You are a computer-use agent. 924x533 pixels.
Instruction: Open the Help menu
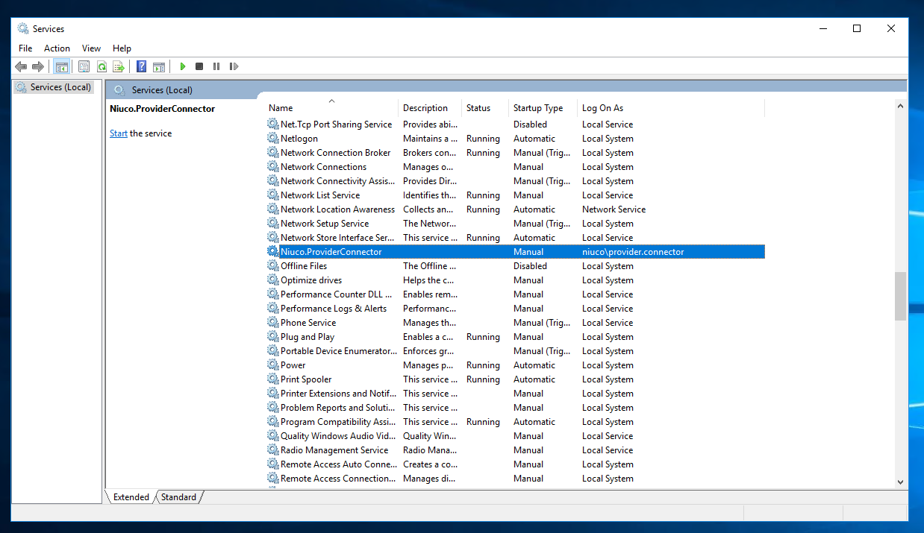[122, 48]
